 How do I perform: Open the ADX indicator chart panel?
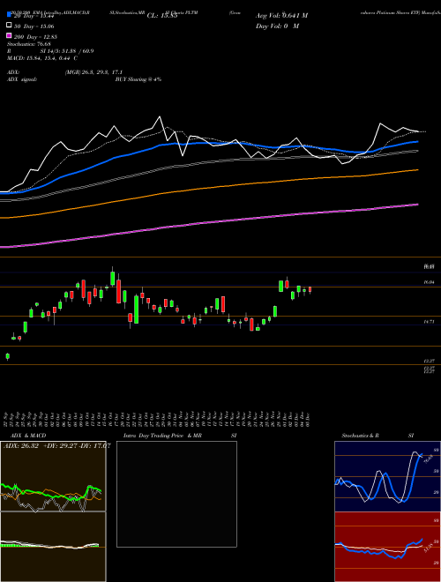click(x=53, y=476)
